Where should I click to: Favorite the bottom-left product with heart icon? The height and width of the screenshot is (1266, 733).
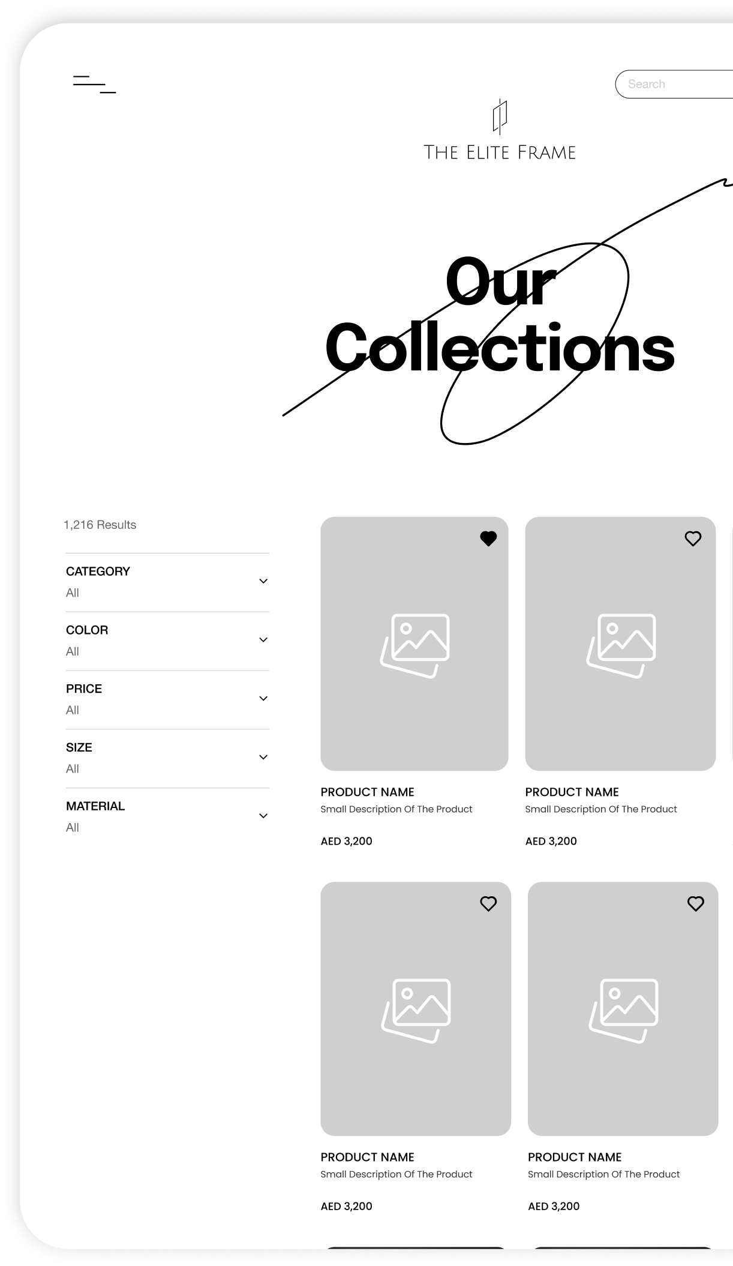tap(488, 903)
